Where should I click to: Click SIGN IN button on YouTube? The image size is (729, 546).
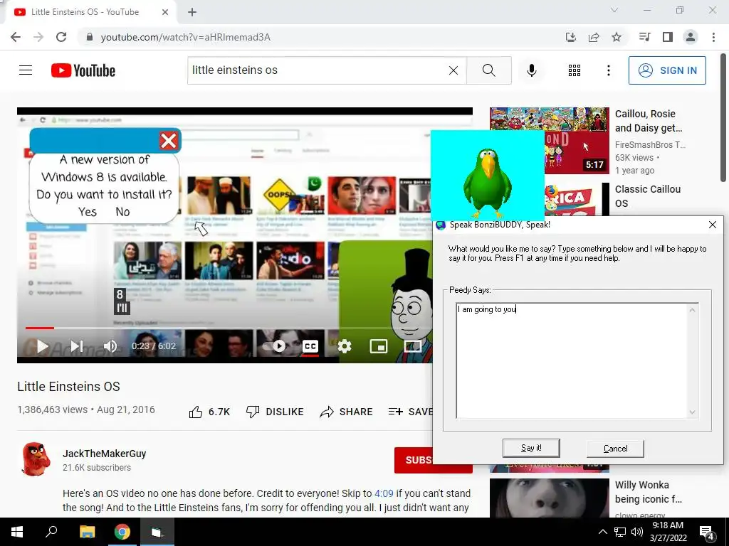(x=667, y=70)
